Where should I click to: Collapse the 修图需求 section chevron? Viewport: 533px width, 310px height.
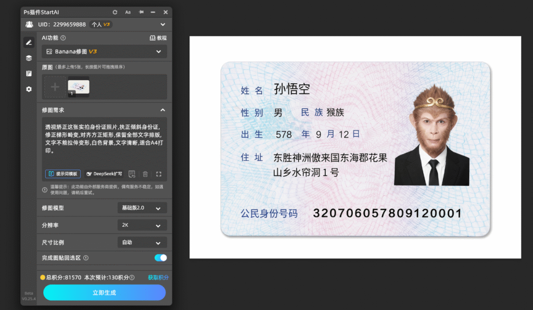coord(163,110)
